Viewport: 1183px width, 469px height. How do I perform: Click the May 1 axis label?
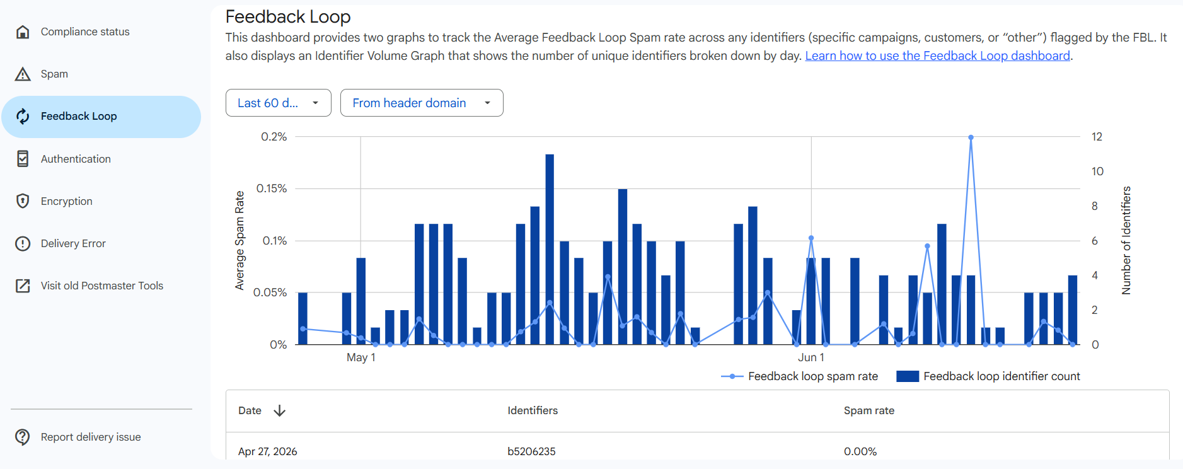361,357
